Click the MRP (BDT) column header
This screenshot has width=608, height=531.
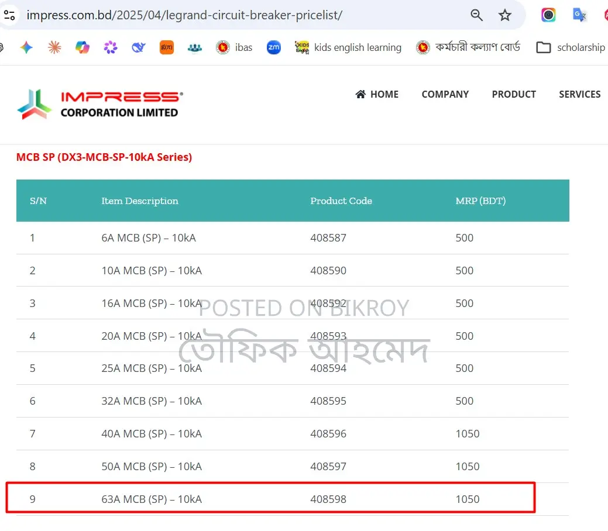[480, 201]
